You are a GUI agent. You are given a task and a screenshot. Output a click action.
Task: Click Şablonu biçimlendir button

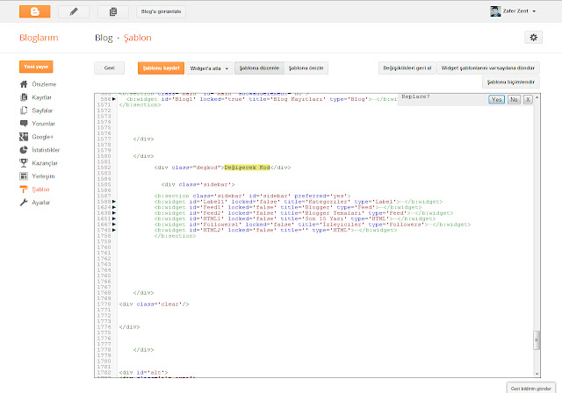pyautogui.click(x=511, y=82)
